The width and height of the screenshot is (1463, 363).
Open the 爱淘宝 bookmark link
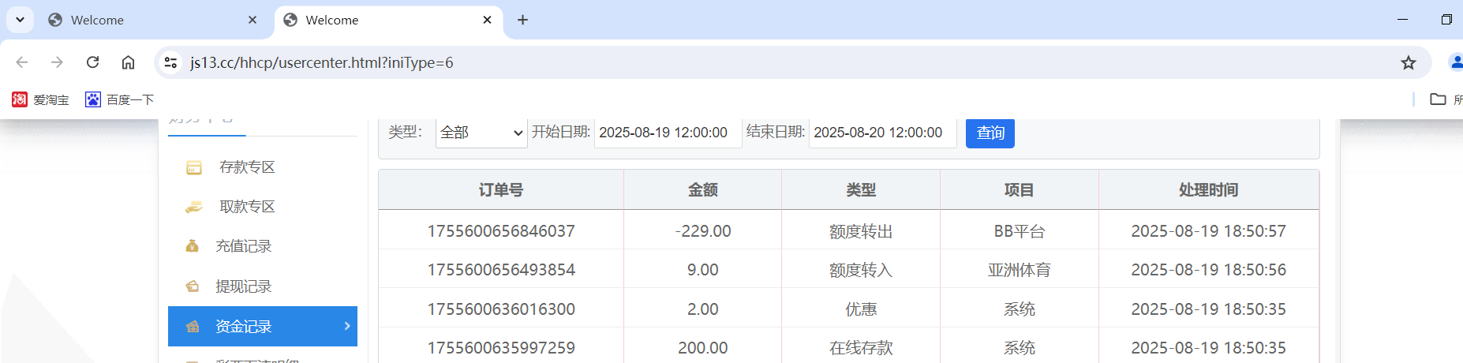[41, 99]
